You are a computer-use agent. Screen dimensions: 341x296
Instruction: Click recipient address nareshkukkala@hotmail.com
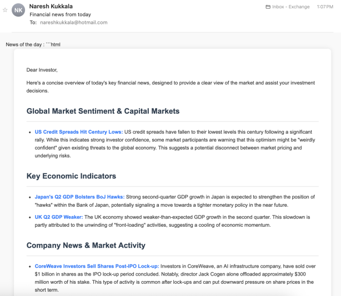coord(74,23)
